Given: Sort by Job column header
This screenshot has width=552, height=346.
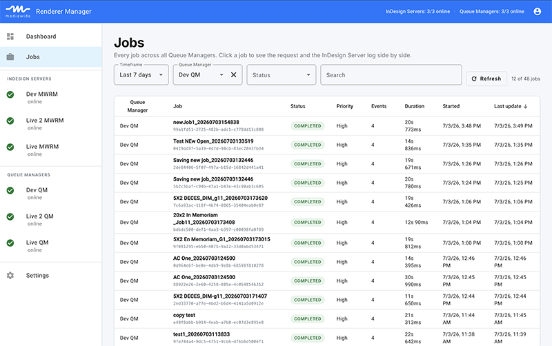Looking at the screenshot, I should point(177,106).
